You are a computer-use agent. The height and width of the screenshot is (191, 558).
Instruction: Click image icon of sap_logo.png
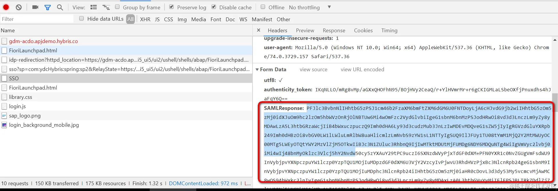(4, 116)
